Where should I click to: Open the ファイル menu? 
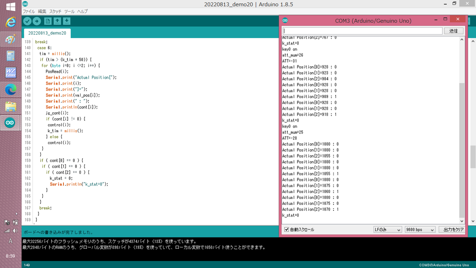[x=29, y=12]
